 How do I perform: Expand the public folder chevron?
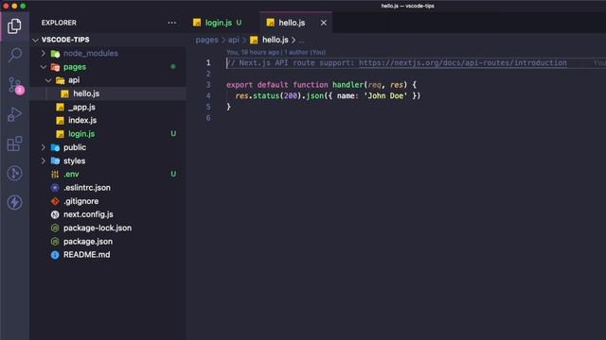pos(44,147)
